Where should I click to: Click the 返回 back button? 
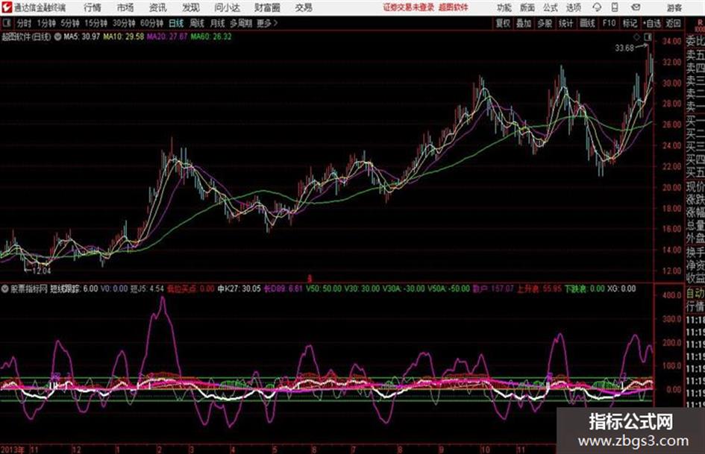coord(673,23)
